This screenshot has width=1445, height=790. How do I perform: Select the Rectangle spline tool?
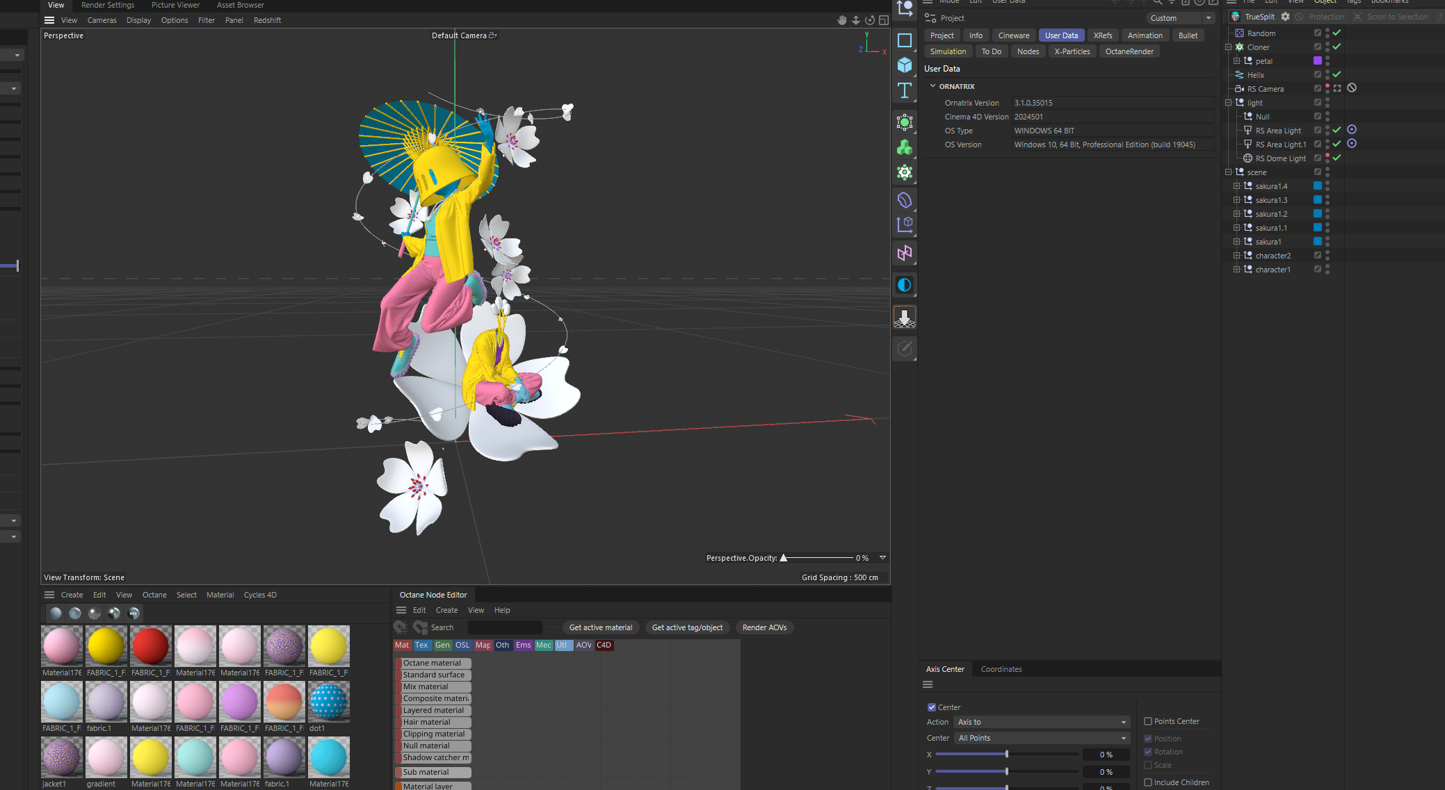(x=904, y=40)
